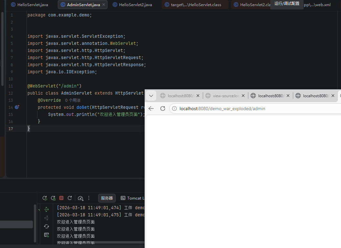341x248 pixels.
Task: Click the @WebServlet("/admin") annotation line
Action: (x=54, y=86)
